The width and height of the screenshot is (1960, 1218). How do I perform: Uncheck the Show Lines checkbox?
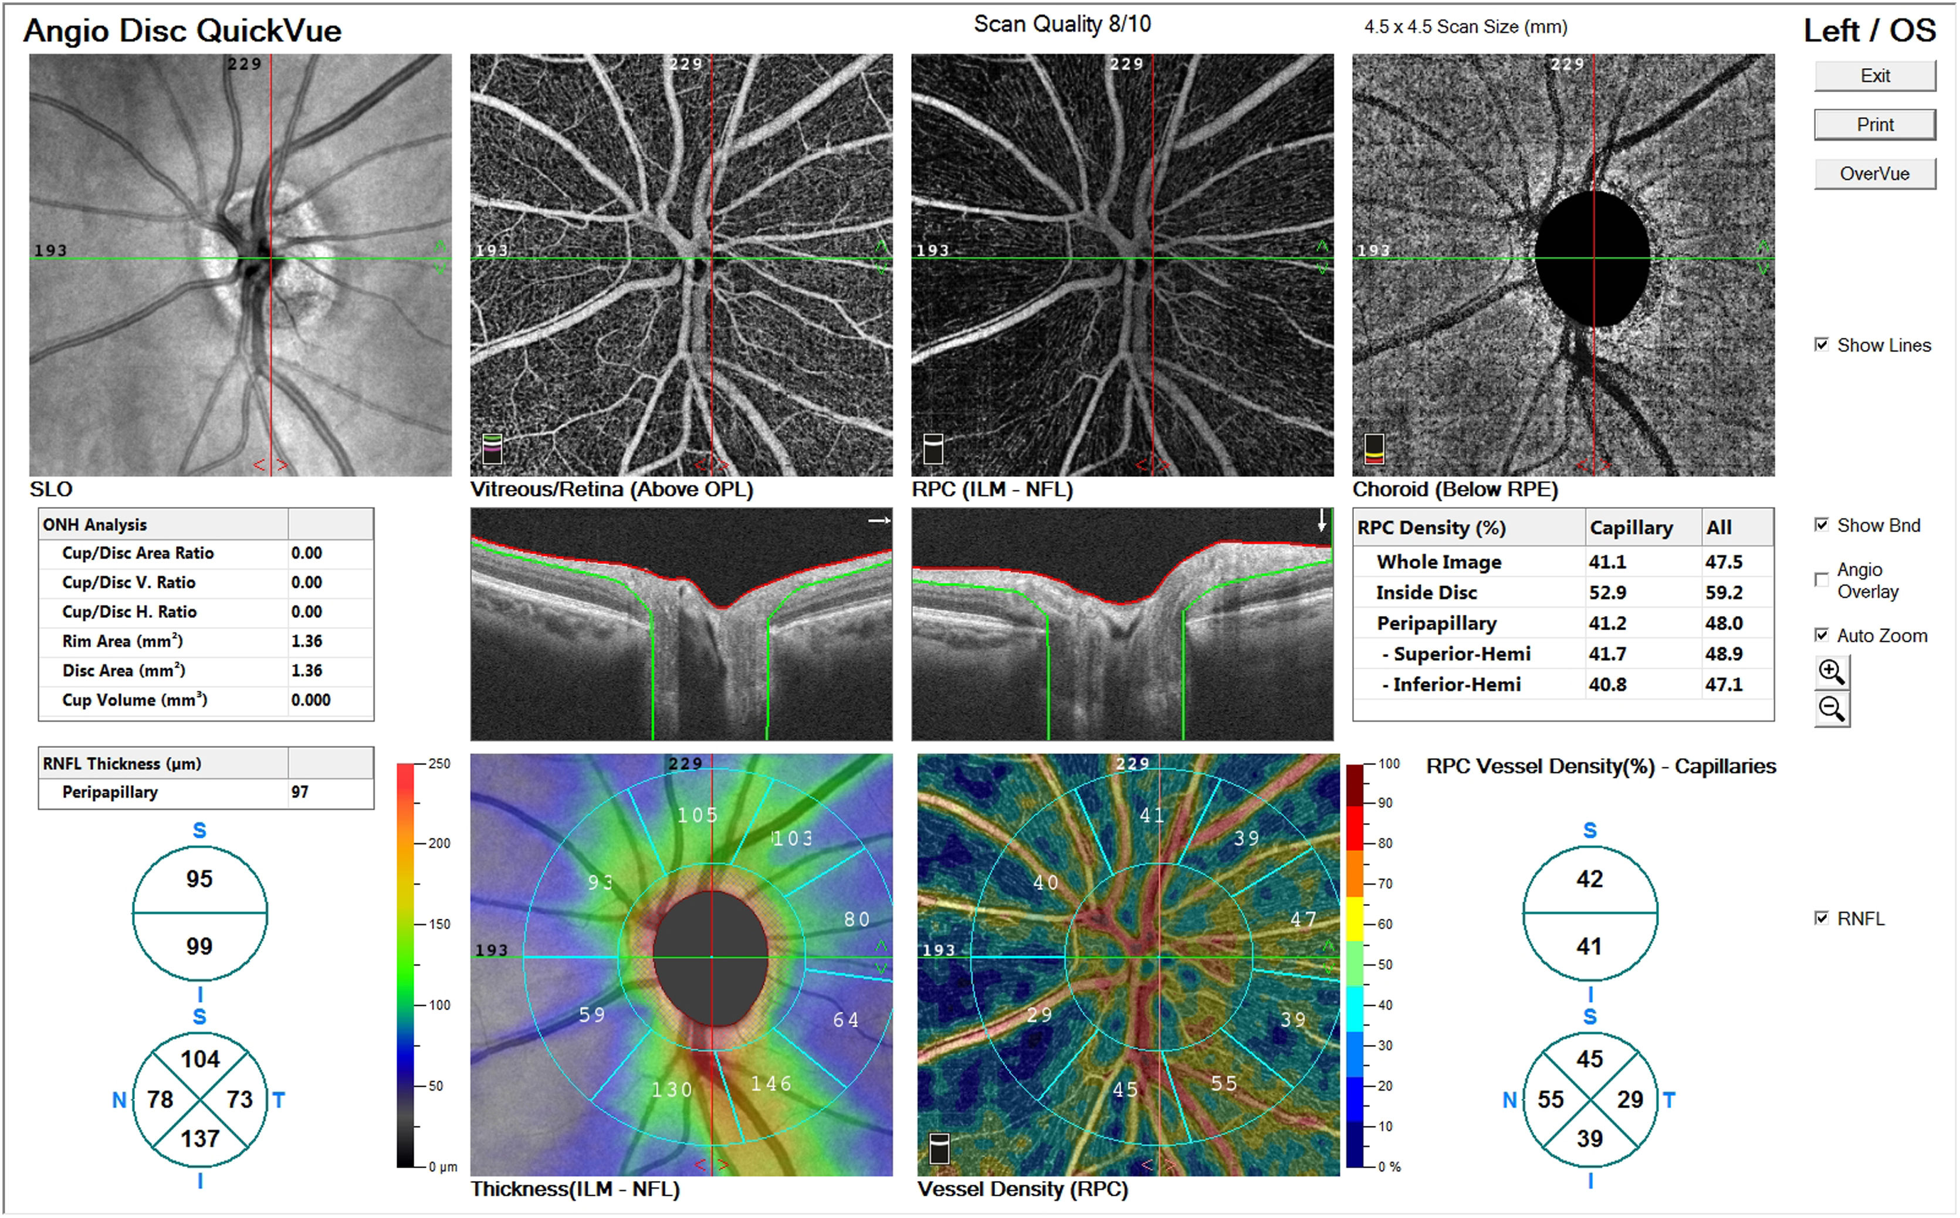click(1822, 345)
